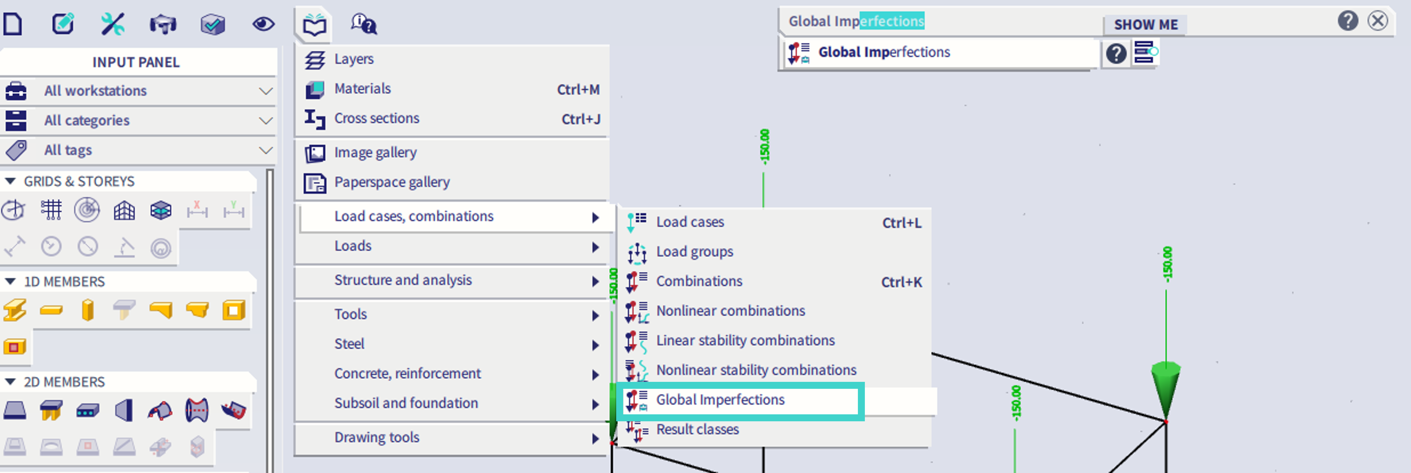This screenshot has width=1411, height=473.
Task: Select the circular grid icon
Action: (x=87, y=210)
